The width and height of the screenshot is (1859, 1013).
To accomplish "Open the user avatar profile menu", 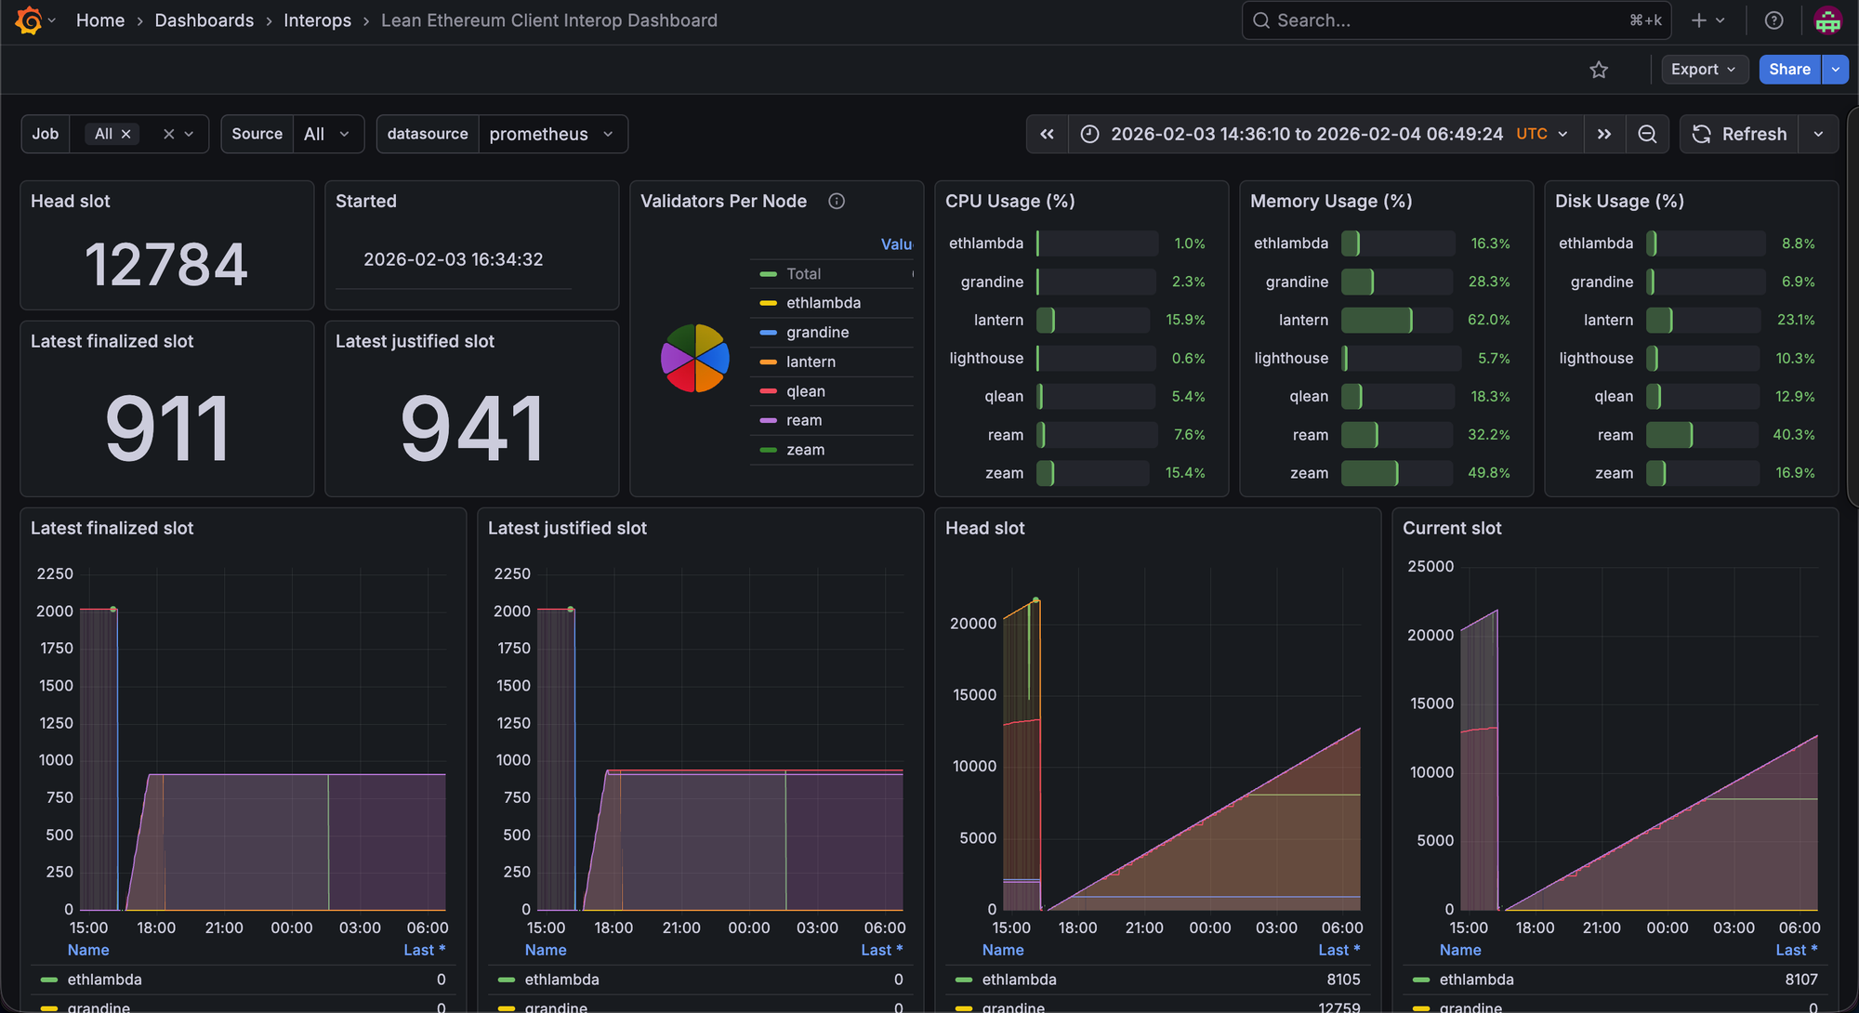I will [1827, 20].
